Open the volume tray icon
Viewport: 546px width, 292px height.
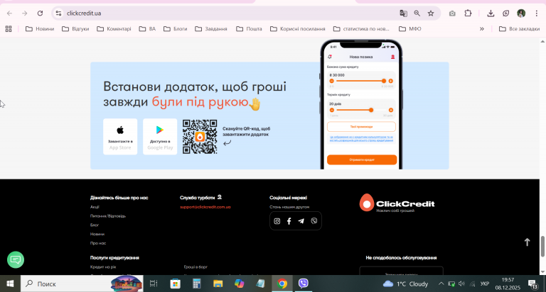461,283
